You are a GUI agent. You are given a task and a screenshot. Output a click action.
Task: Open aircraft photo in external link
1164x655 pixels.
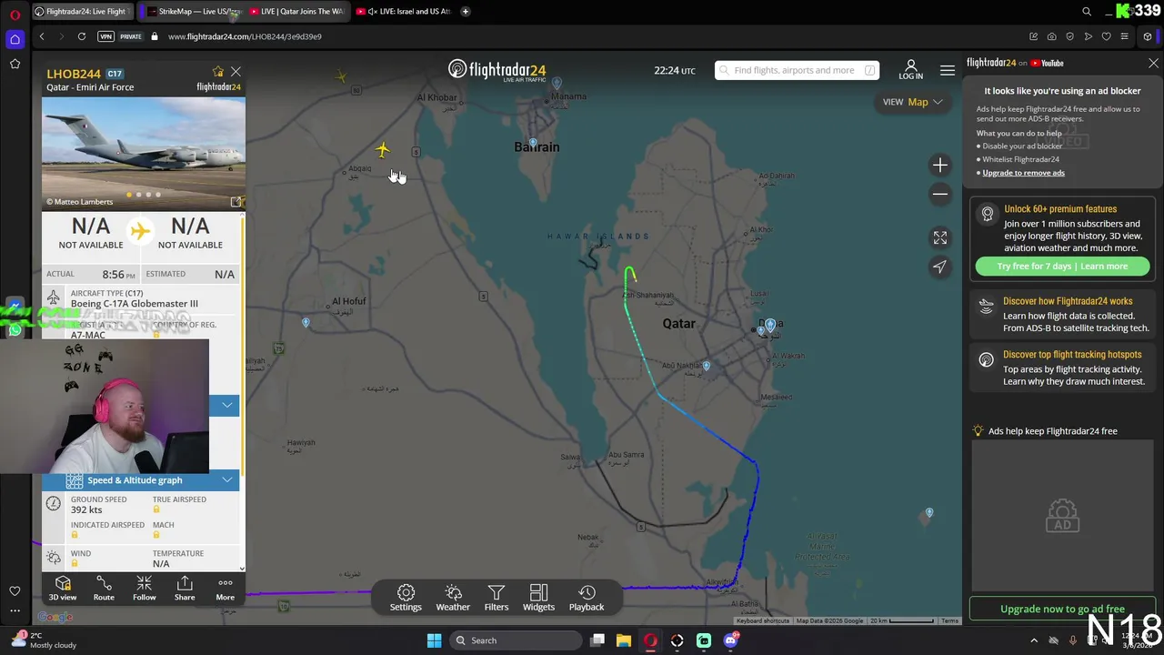[x=236, y=202]
